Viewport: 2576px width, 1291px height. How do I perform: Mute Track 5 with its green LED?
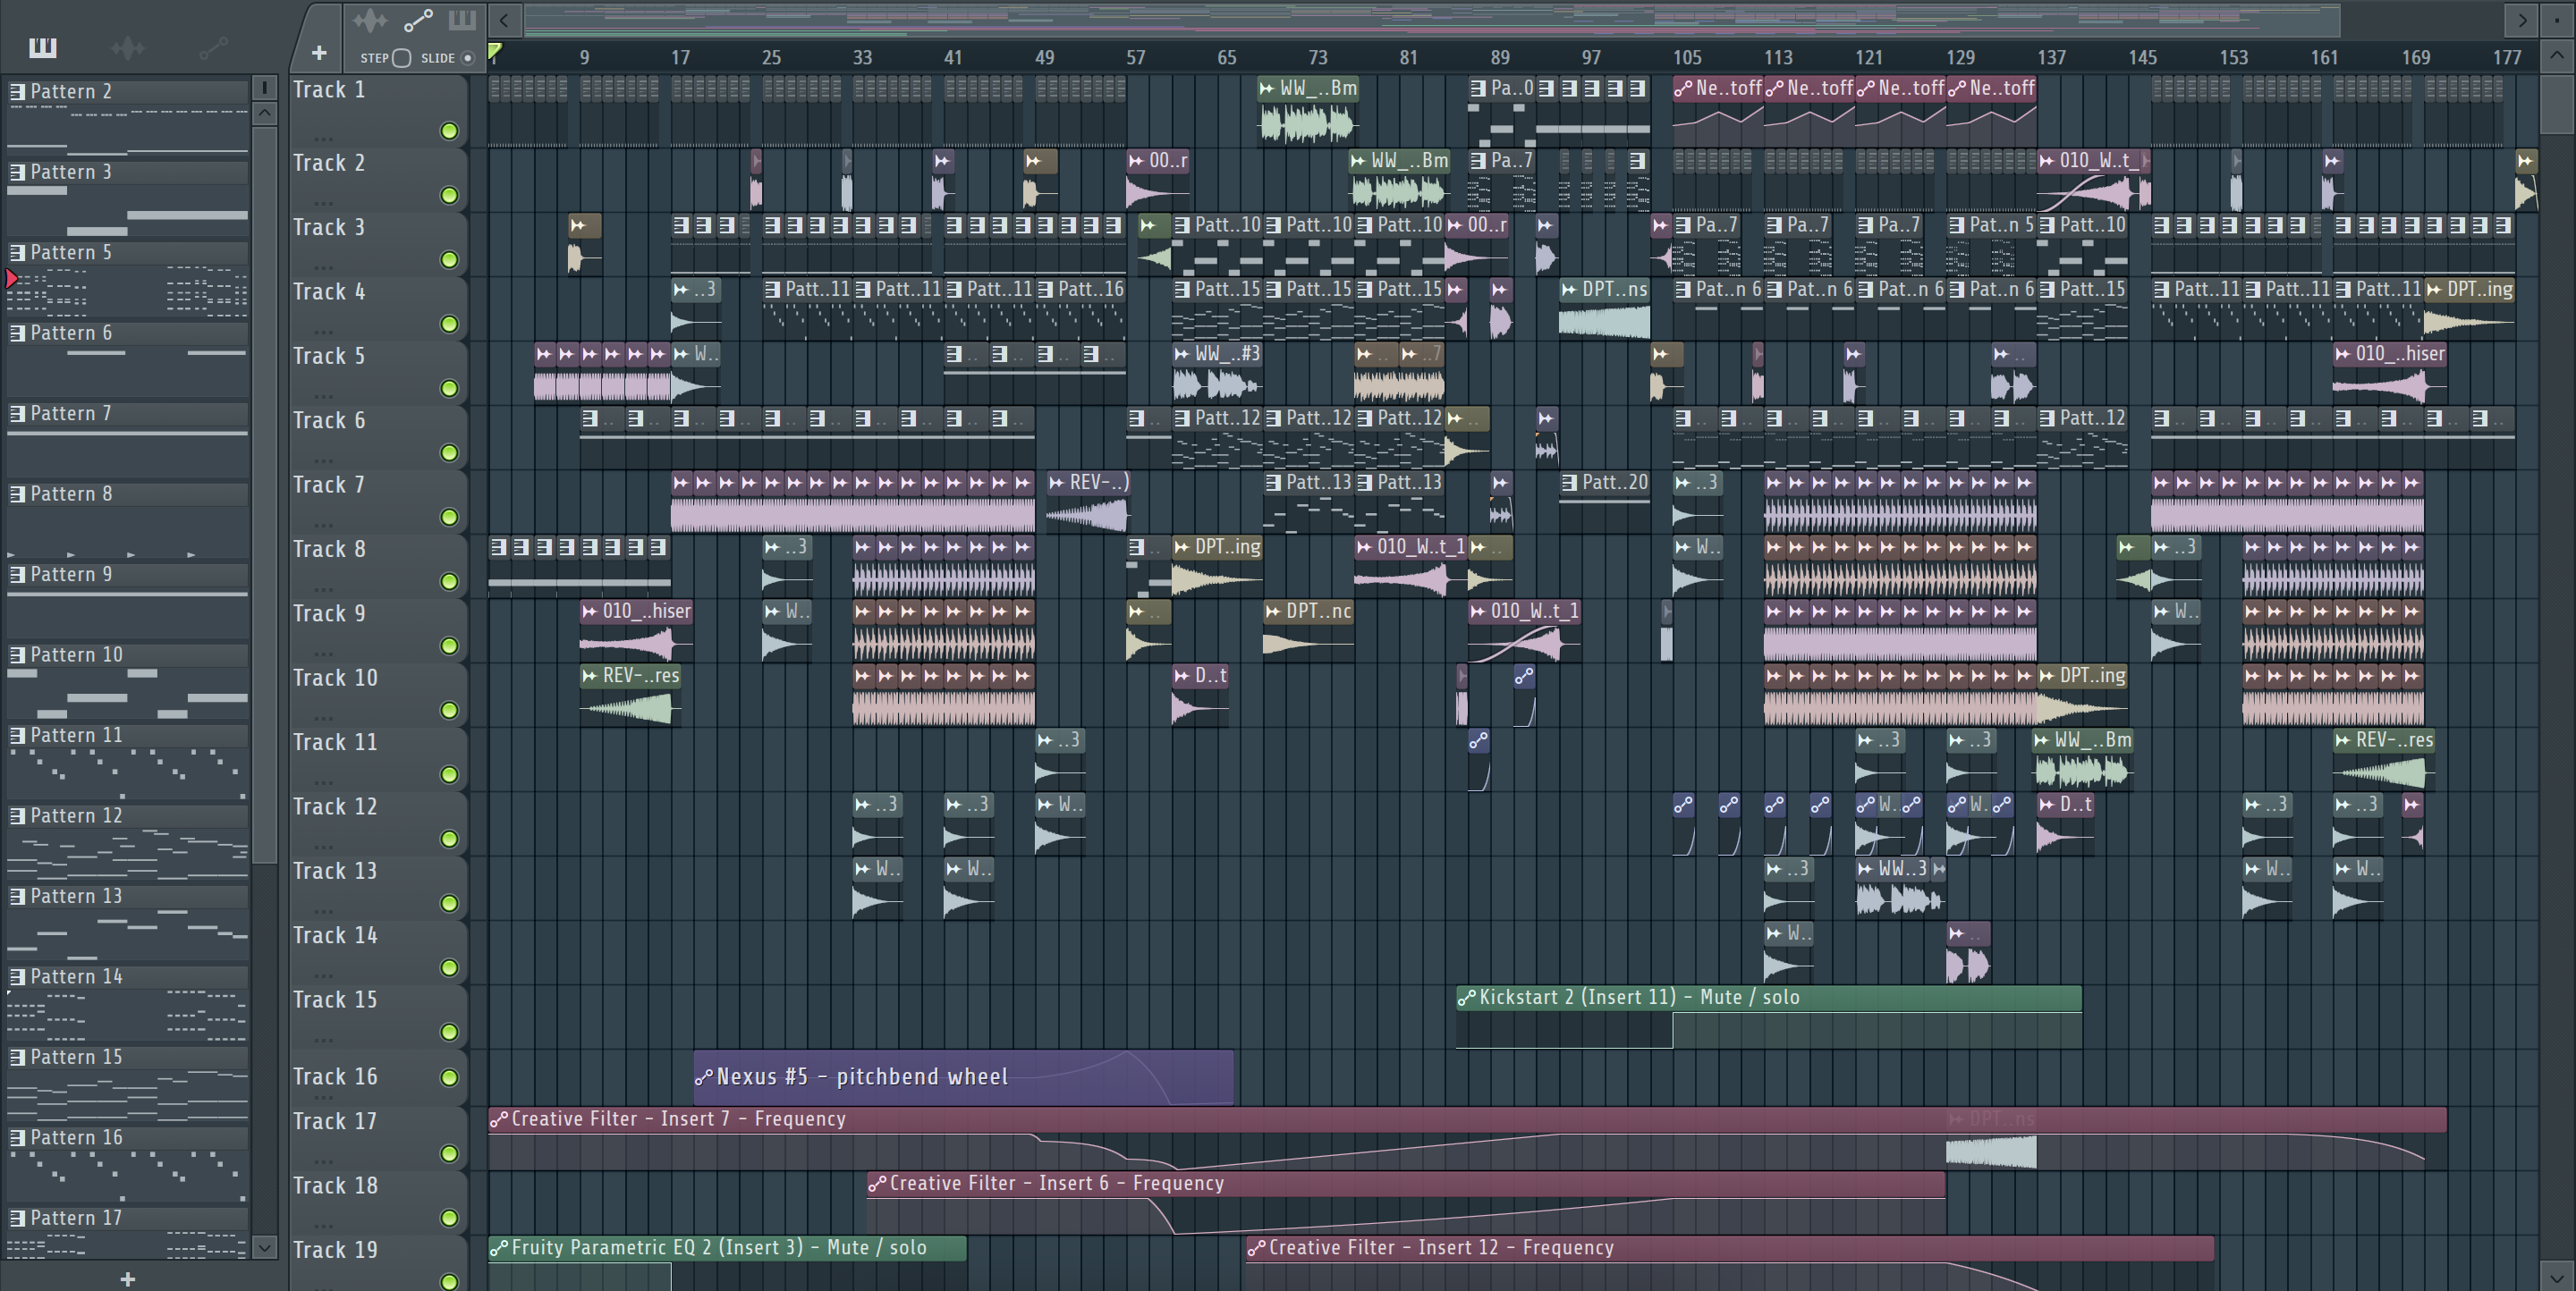450,388
